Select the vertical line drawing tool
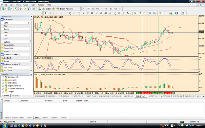The width and height of the screenshot is (205, 128). 56,13
